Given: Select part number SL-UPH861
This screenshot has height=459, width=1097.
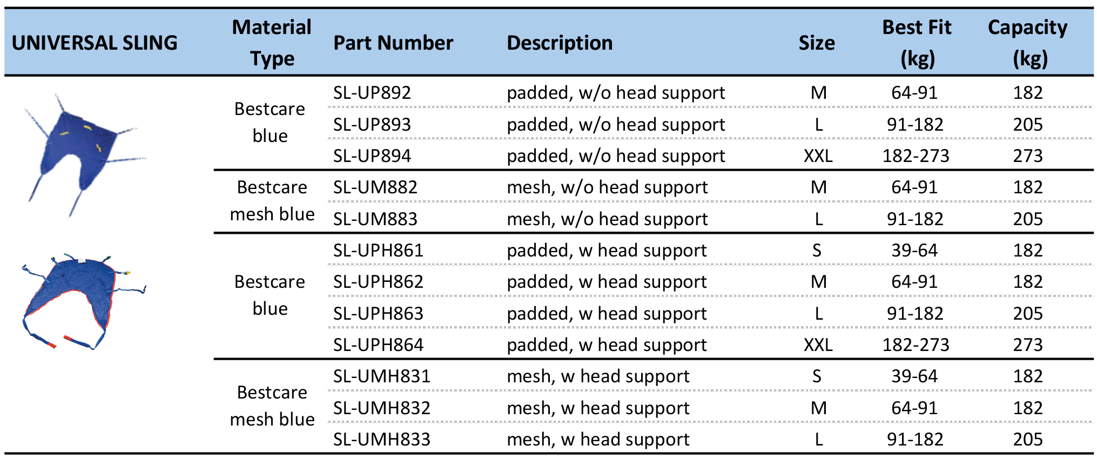Looking at the screenshot, I should pos(378,251).
